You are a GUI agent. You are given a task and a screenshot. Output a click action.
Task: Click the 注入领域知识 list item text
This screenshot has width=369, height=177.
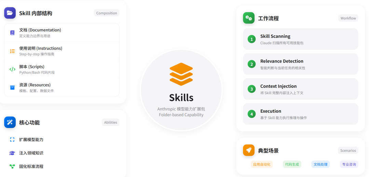pyautogui.click(x=31, y=153)
